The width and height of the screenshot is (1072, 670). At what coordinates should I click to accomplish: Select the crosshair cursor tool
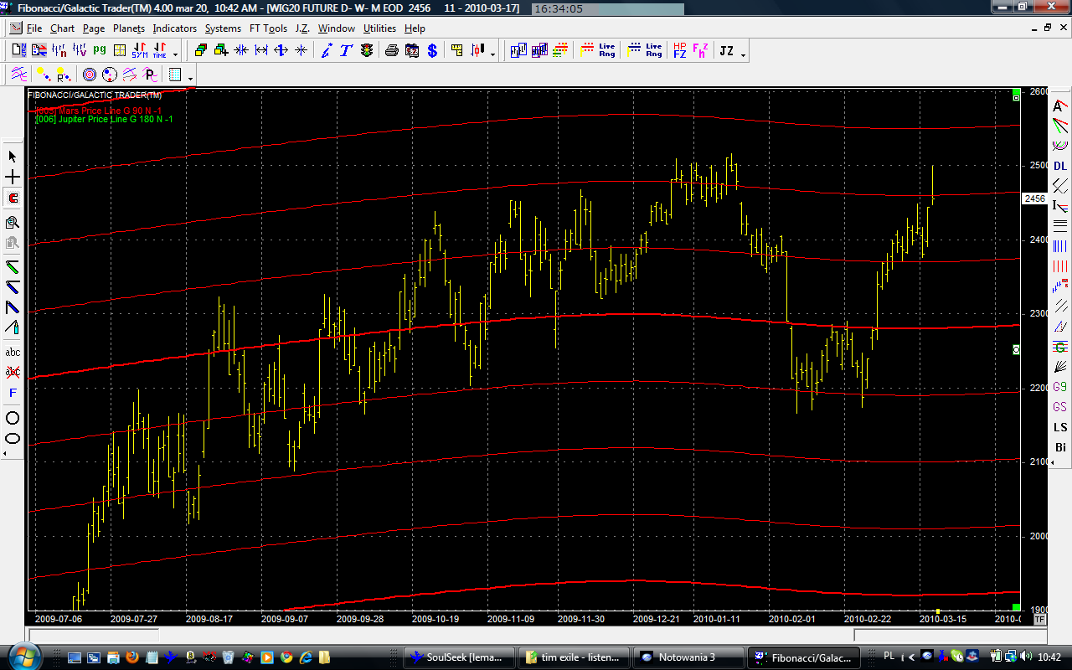click(13, 178)
